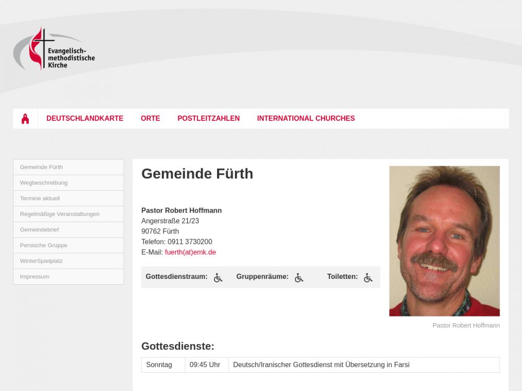Click the Evangelisch-methodistische Kirche logo
522x391 pixels.
(x=54, y=49)
